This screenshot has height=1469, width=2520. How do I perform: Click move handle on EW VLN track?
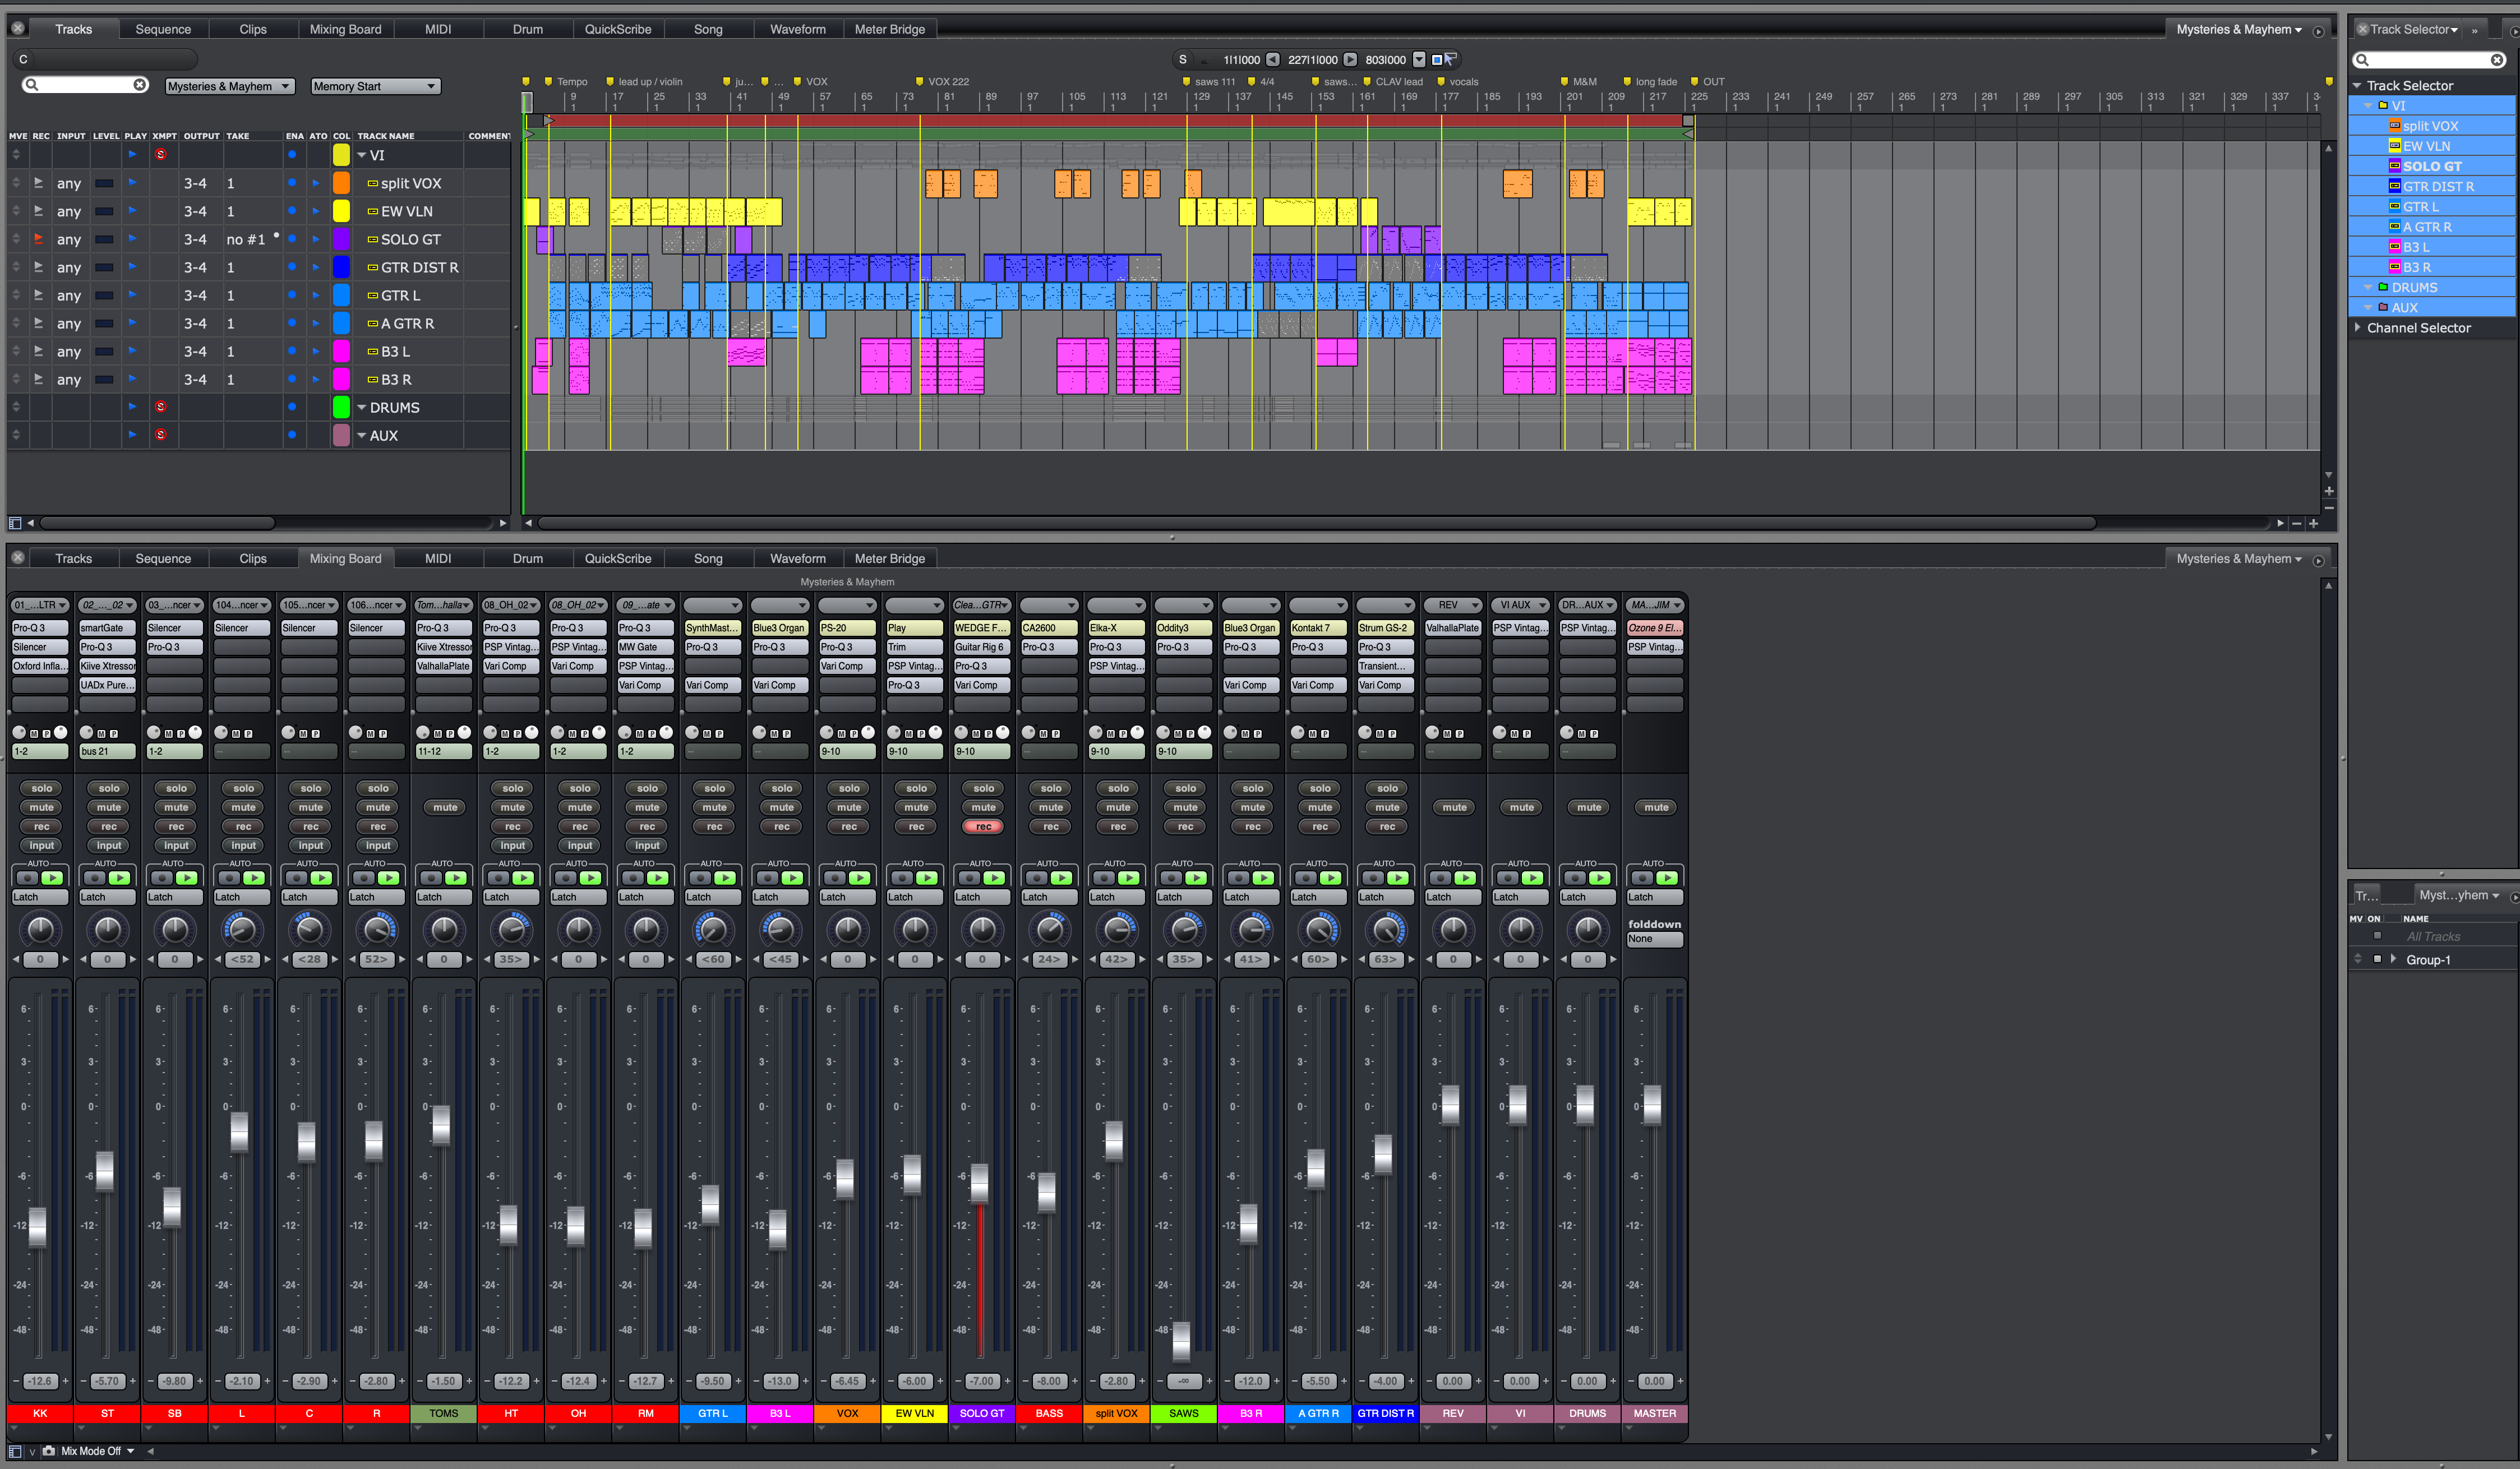click(16, 211)
